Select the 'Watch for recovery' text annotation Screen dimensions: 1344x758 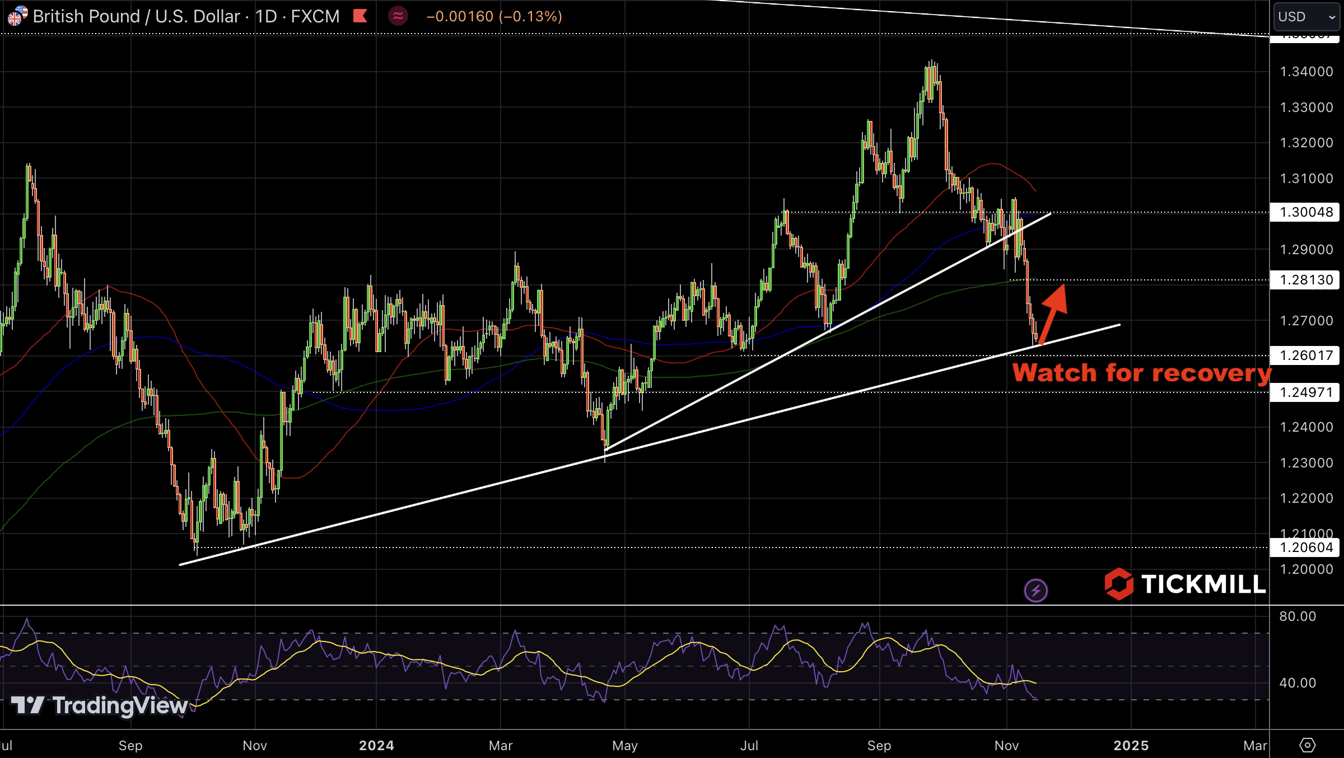coord(1141,373)
